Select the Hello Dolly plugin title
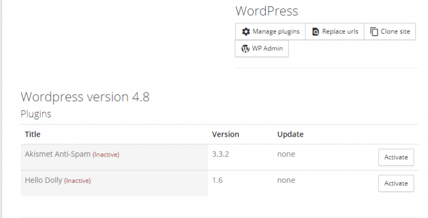Image resolution: width=428 pixels, height=218 pixels. [x=43, y=181]
